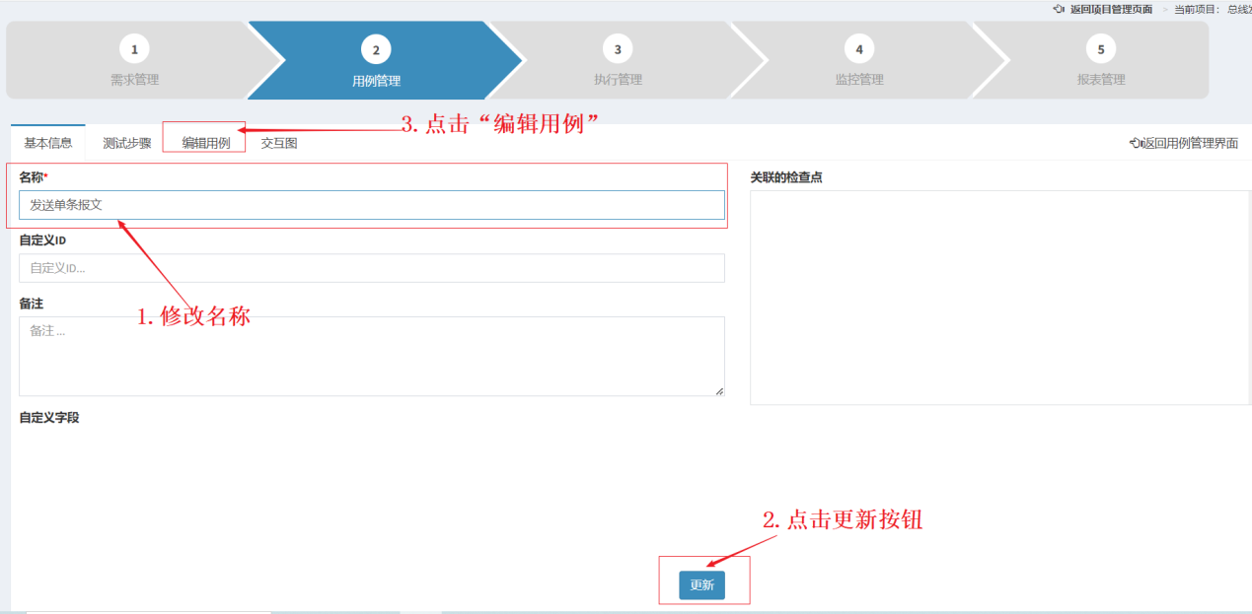Click into the 备注 textarea

(x=372, y=356)
